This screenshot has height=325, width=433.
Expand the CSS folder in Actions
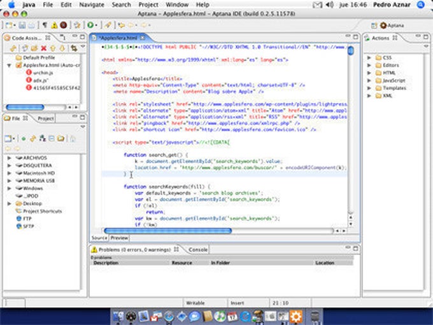(369, 58)
